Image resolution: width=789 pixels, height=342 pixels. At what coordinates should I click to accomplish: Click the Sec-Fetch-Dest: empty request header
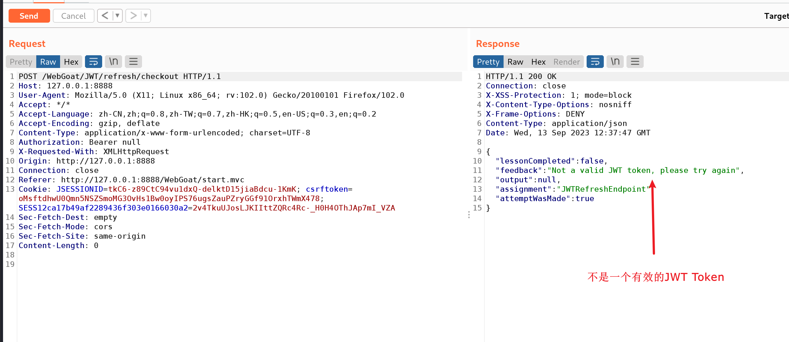(68, 217)
